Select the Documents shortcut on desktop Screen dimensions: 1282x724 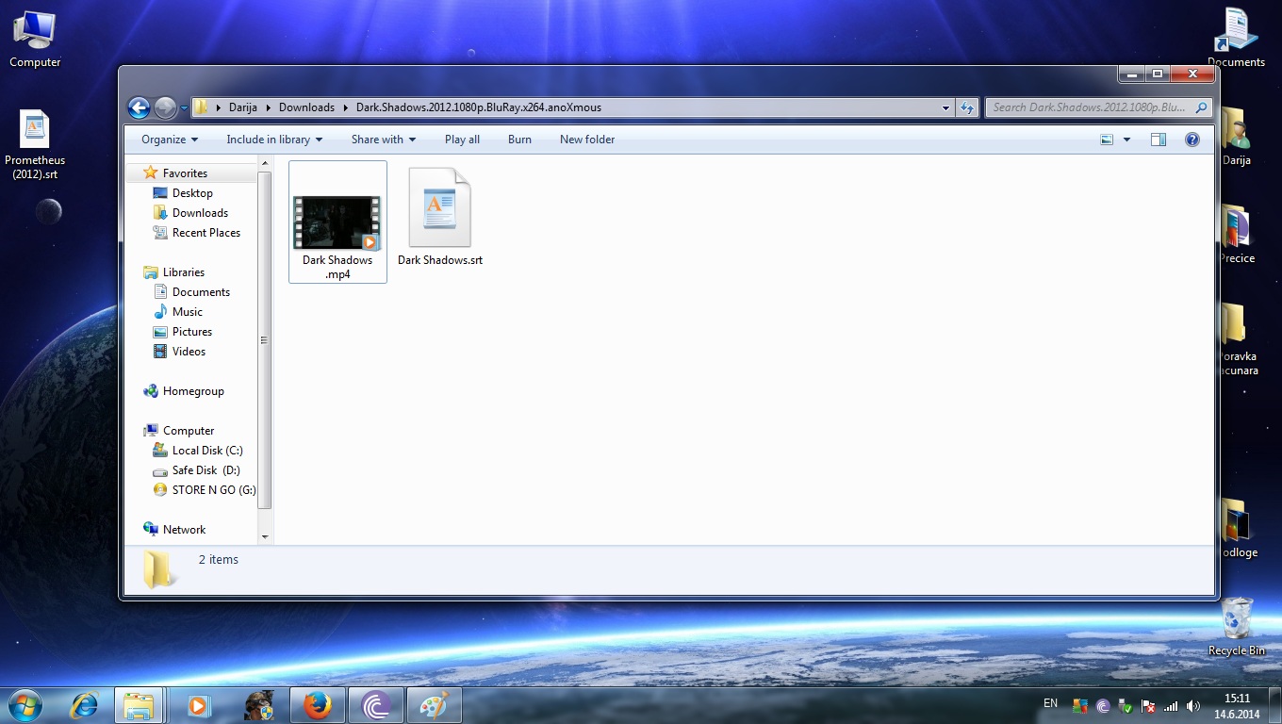1236,39
